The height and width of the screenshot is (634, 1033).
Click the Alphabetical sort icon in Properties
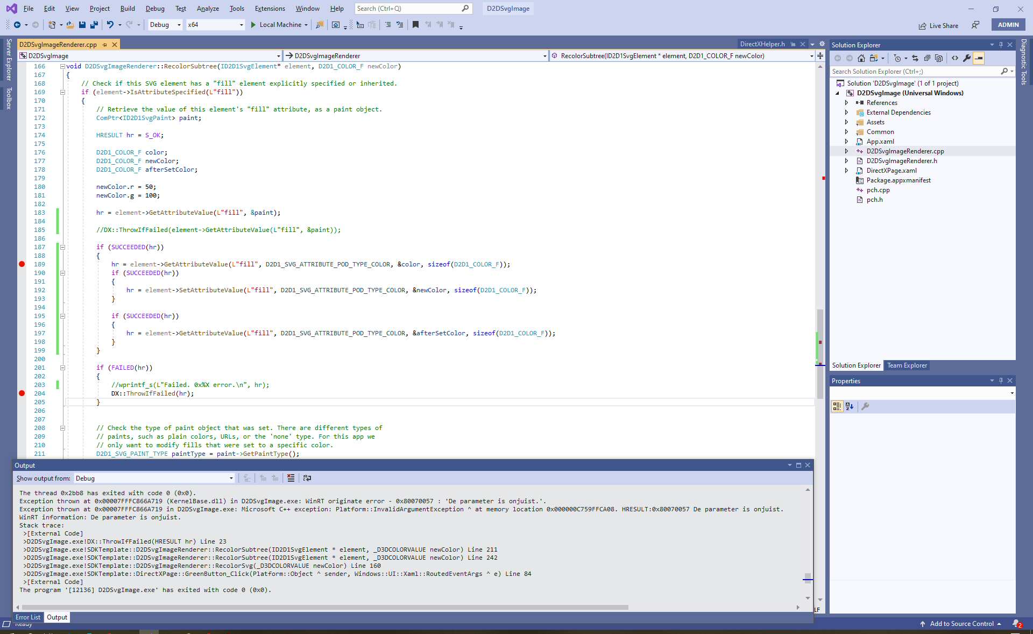pos(850,406)
